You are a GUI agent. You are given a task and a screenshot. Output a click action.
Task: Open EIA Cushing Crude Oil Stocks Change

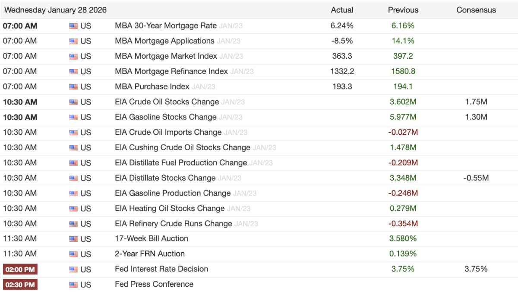click(183, 147)
